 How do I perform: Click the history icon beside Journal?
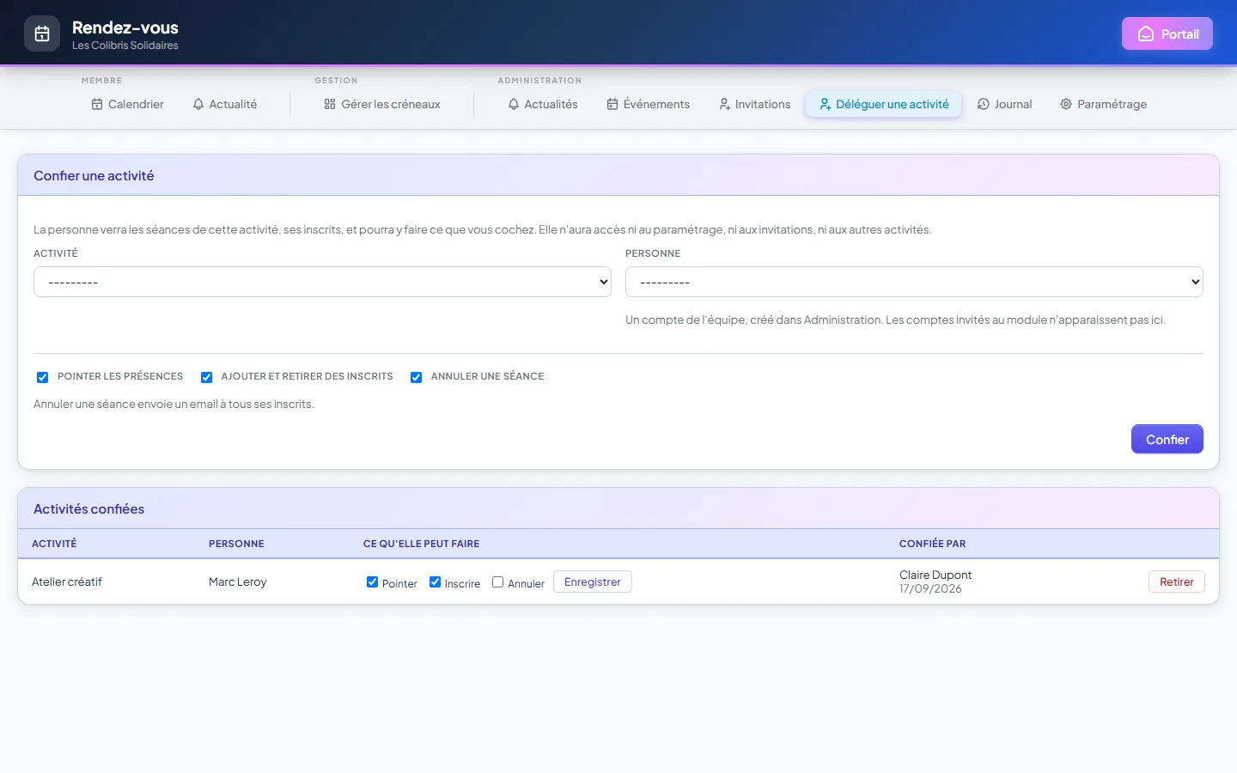(x=984, y=104)
